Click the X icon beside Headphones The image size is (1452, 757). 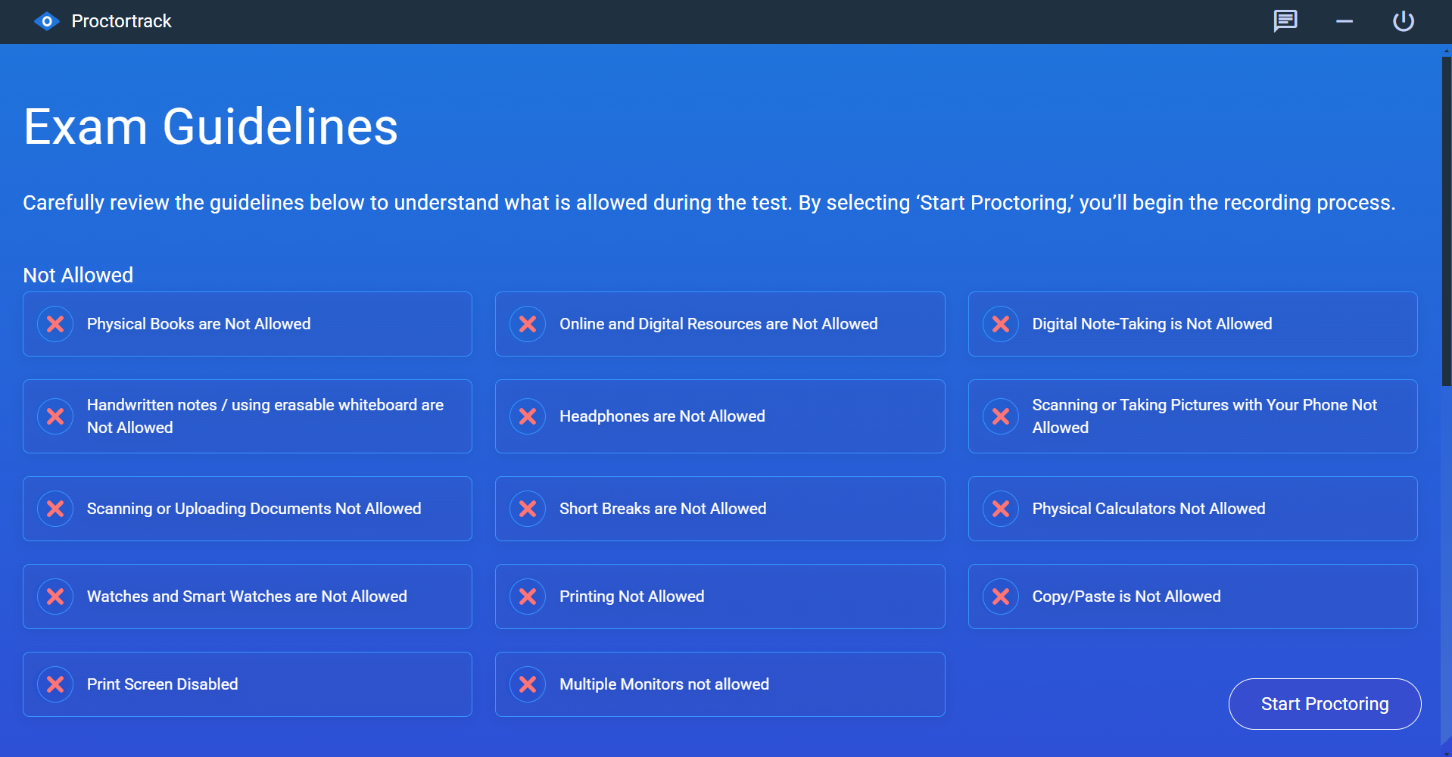click(528, 416)
